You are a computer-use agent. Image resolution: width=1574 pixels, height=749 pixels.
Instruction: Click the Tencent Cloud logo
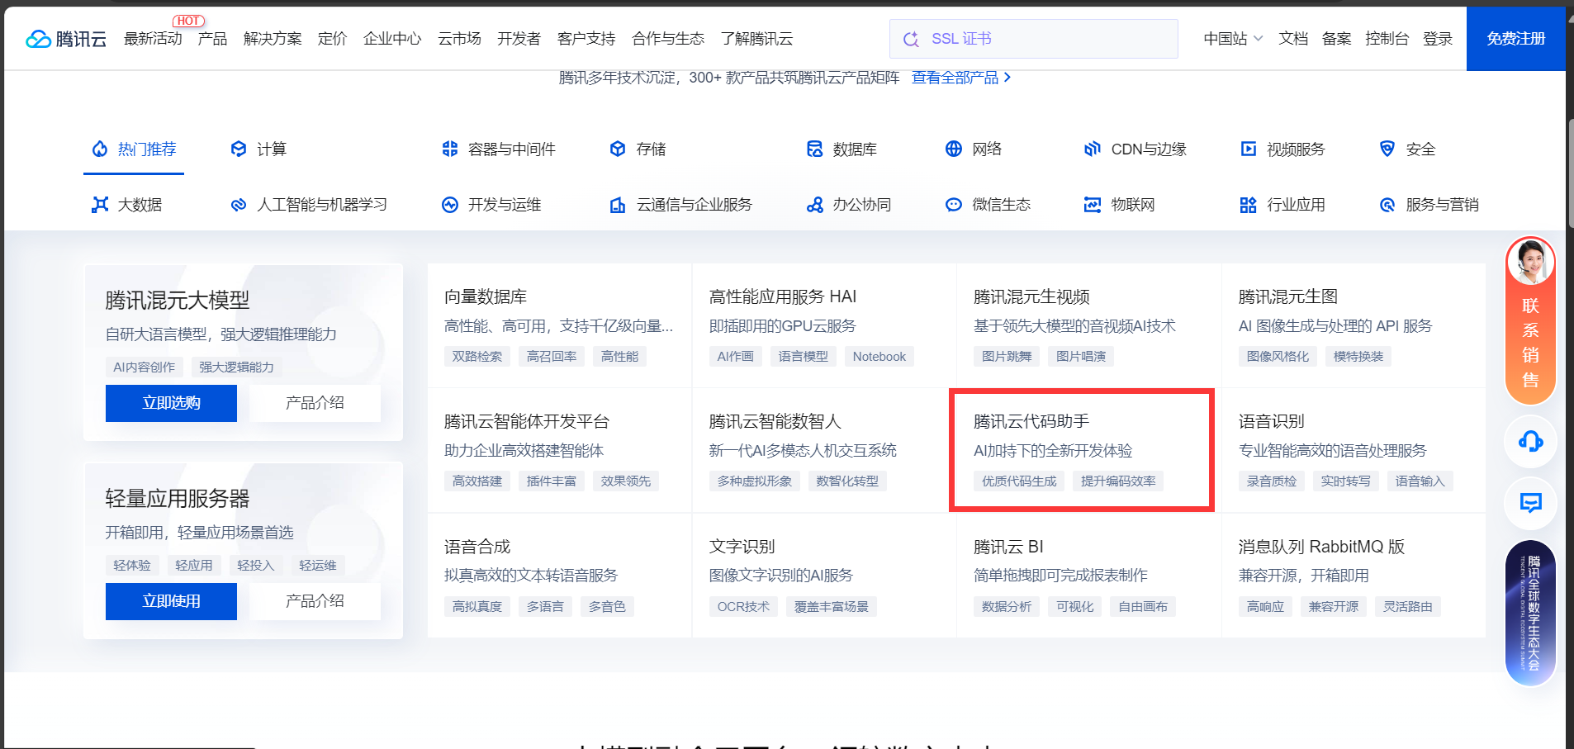tap(66, 39)
